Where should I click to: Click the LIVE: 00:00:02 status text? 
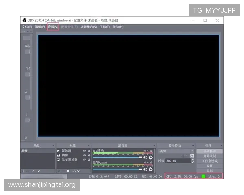click(x=126, y=176)
